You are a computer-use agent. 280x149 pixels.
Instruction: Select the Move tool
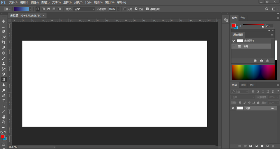4,21
